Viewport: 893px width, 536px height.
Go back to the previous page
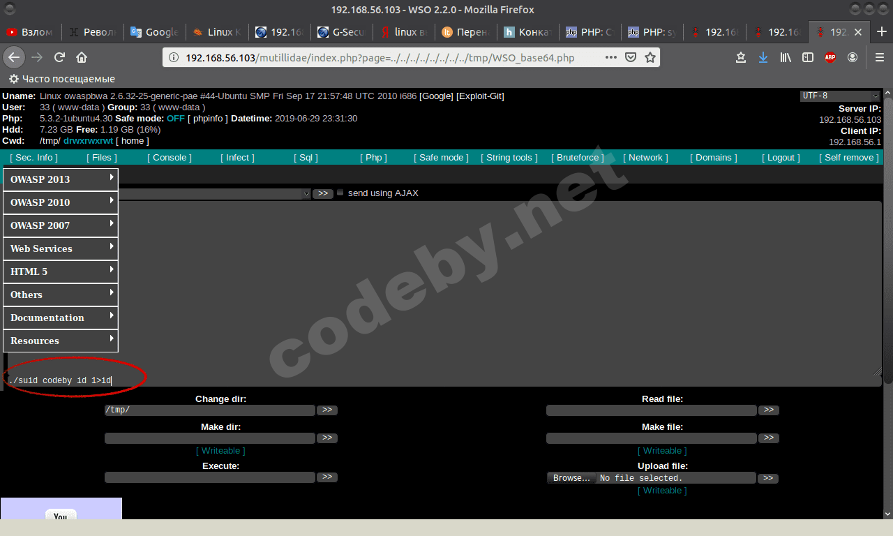click(15, 57)
